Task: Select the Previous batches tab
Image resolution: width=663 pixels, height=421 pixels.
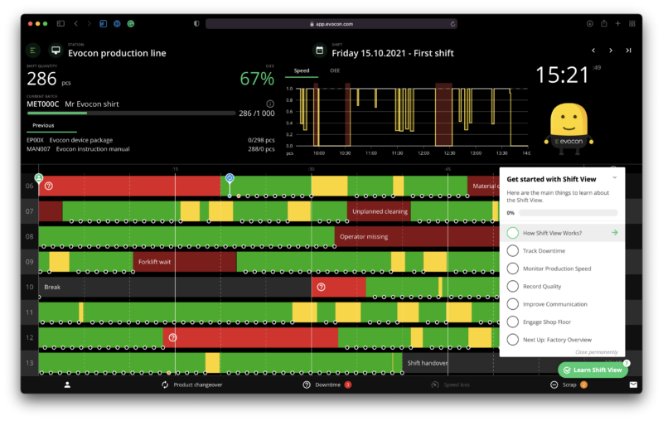Action: pyautogui.click(x=43, y=125)
